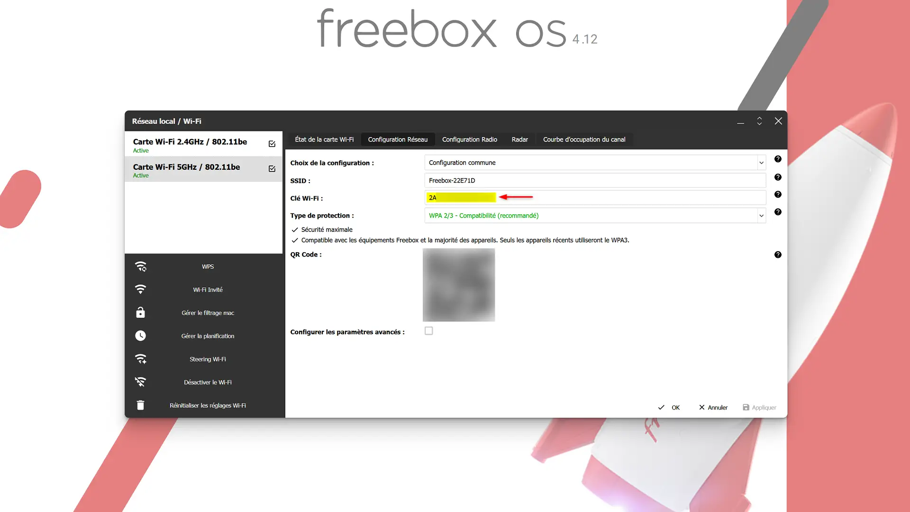This screenshot has height=512, width=910.
Task: Close the Réseau local / Wi-Fi window
Action: pos(778,121)
